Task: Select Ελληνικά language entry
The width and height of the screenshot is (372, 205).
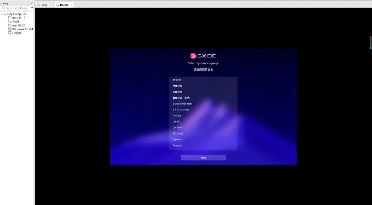Action: coord(203,133)
